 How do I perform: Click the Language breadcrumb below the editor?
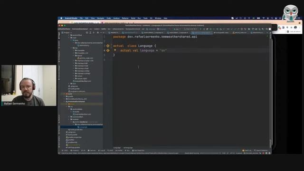pyautogui.click(x=117, y=148)
